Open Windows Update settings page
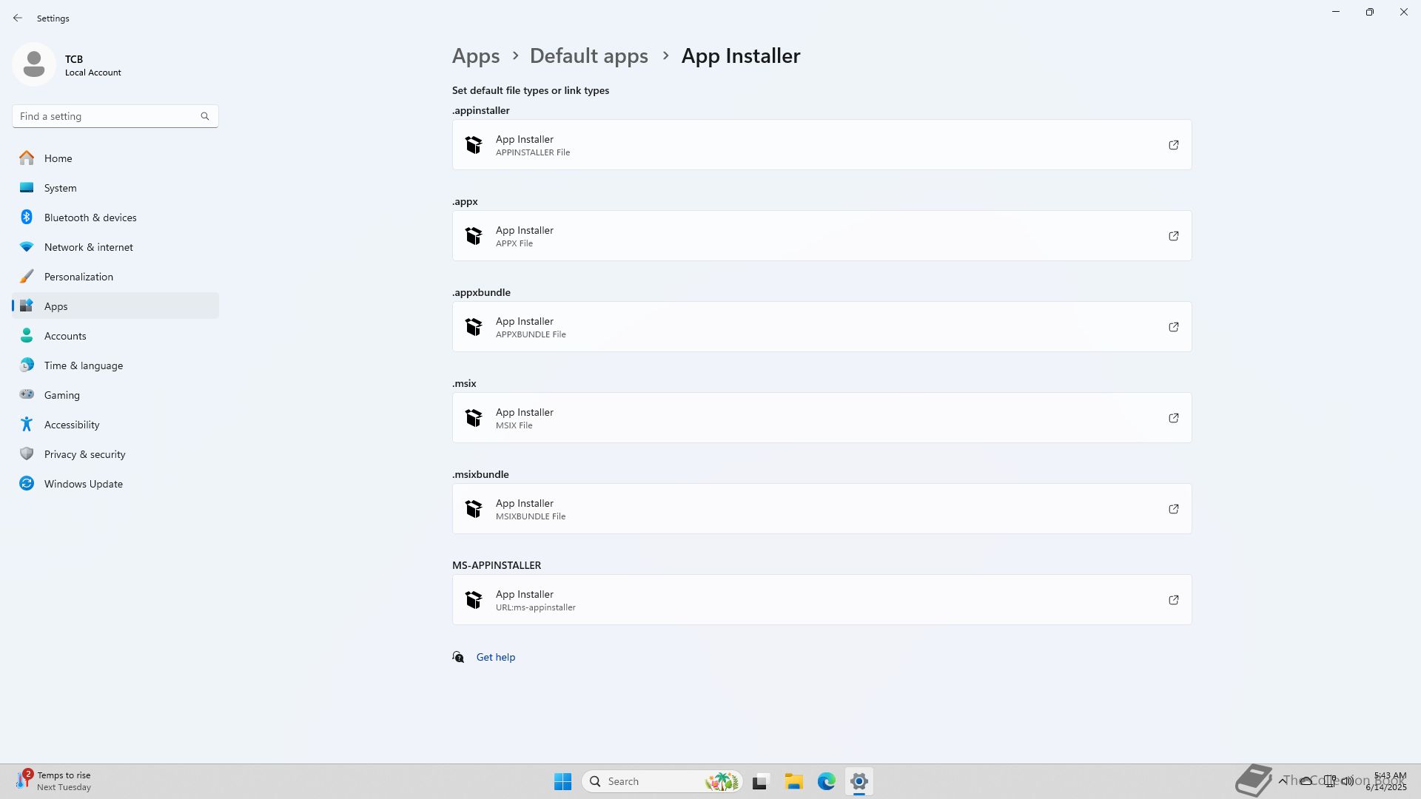 [83, 484]
